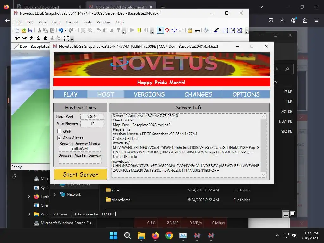Viewport: 324px width, 243px height.
Task: Click the camera zoom in triangle icon
Action: click(45, 38)
